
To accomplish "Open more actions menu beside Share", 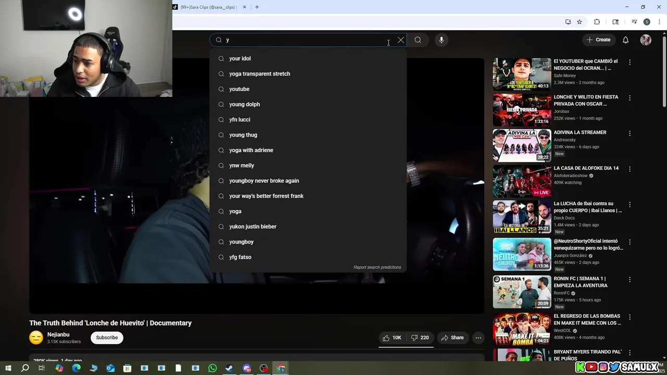I will [x=478, y=337].
